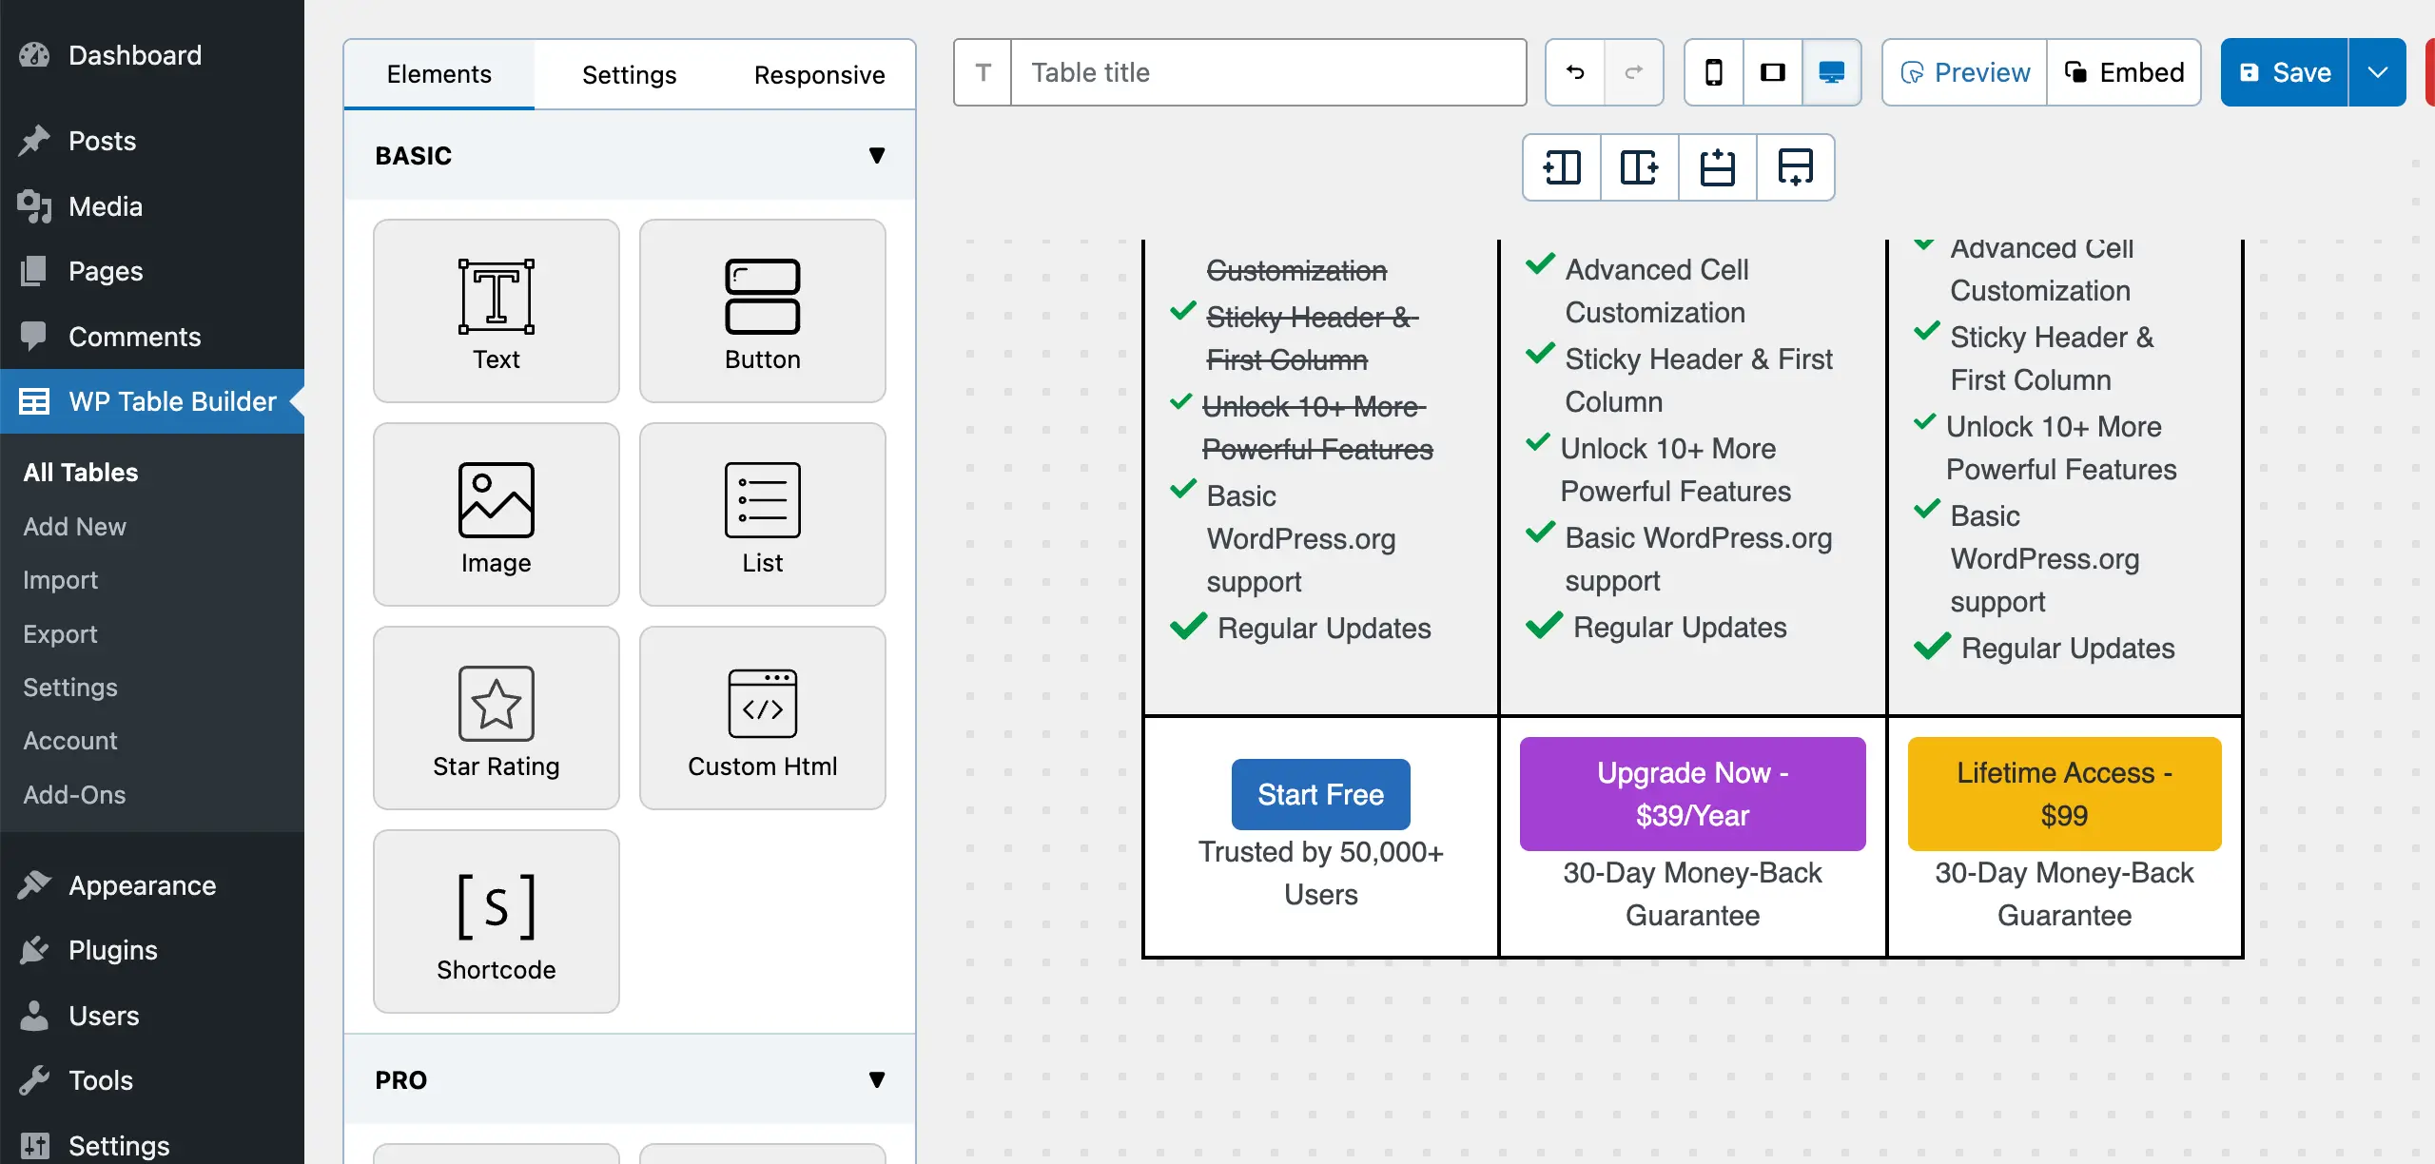Screen dimensions: 2435x1164
Task: Switch to mobile preview mode
Action: click(x=1713, y=71)
